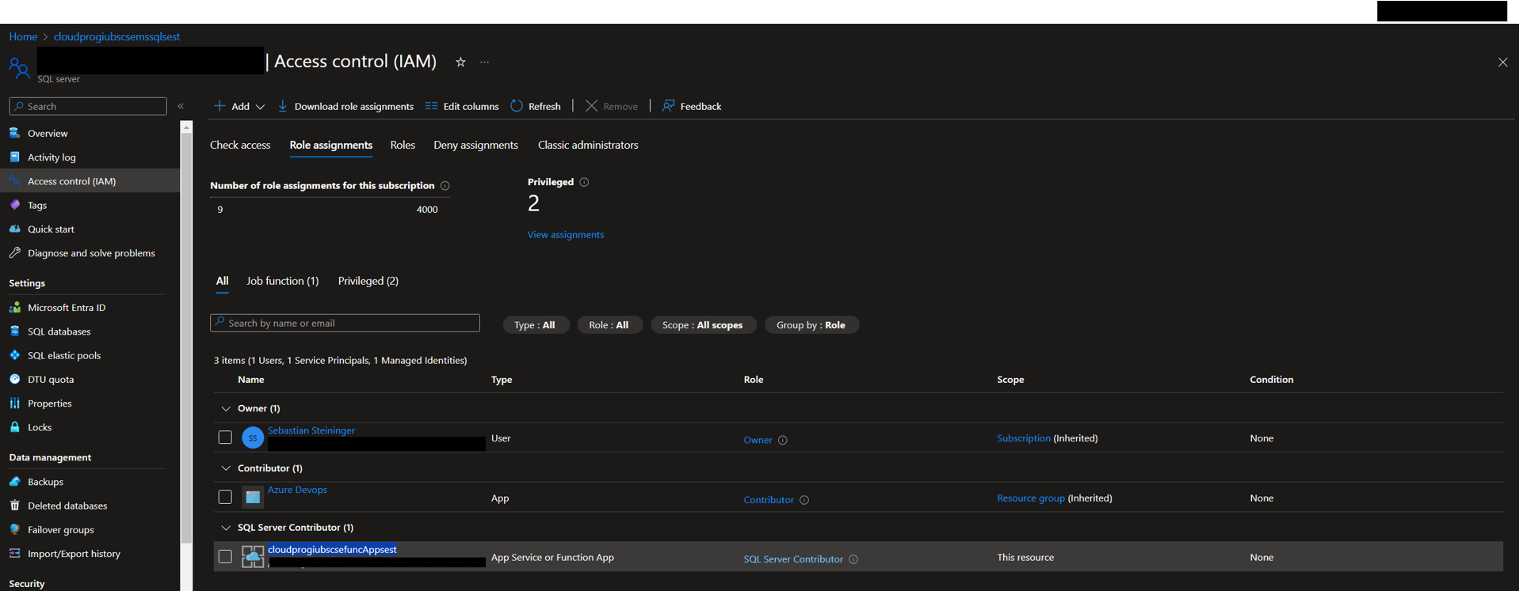Show info icon next to Owner role

[x=783, y=440]
